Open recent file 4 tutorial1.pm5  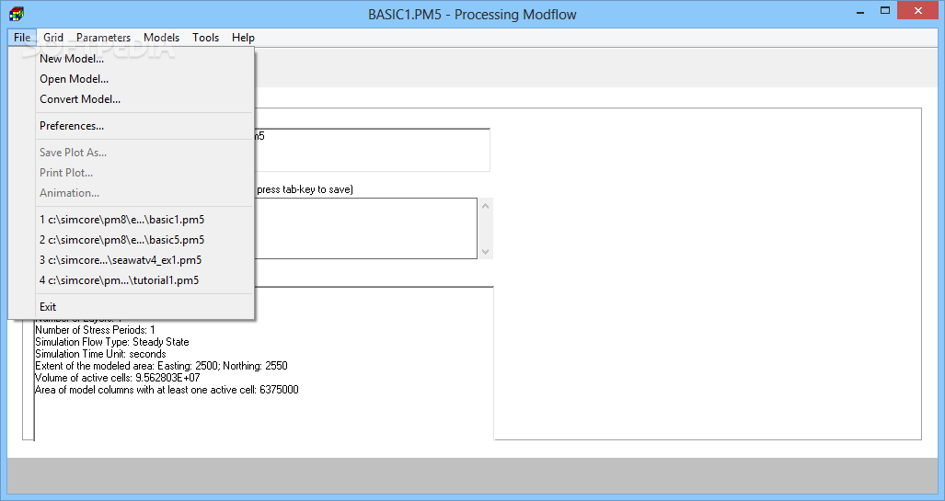coord(132,280)
